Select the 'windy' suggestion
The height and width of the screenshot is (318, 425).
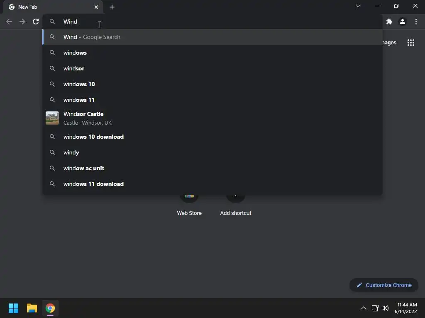click(x=213, y=152)
